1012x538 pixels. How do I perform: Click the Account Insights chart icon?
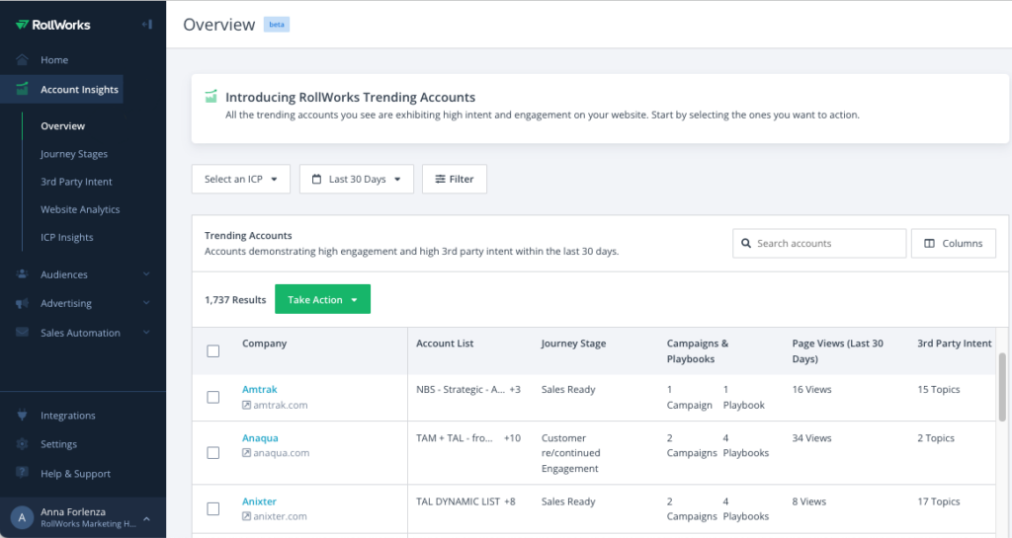22,89
